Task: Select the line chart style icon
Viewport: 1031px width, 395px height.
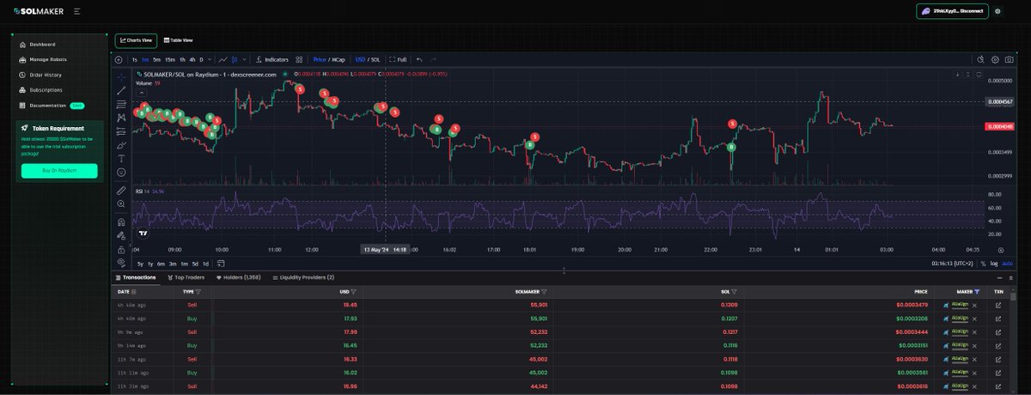Action: [223, 60]
